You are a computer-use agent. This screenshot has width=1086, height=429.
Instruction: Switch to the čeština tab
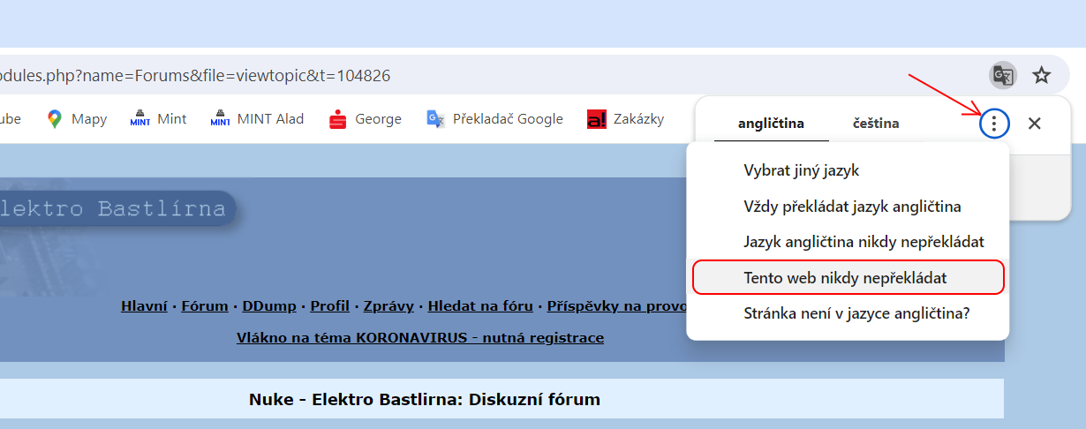pyautogui.click(x=876, y=124)
